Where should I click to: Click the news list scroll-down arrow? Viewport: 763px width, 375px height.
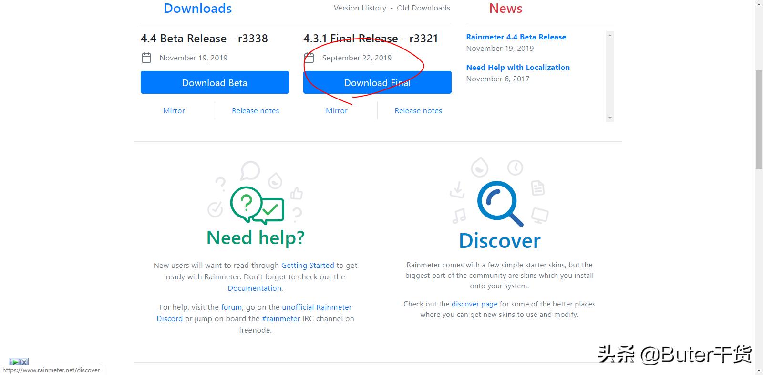[610, 118]
